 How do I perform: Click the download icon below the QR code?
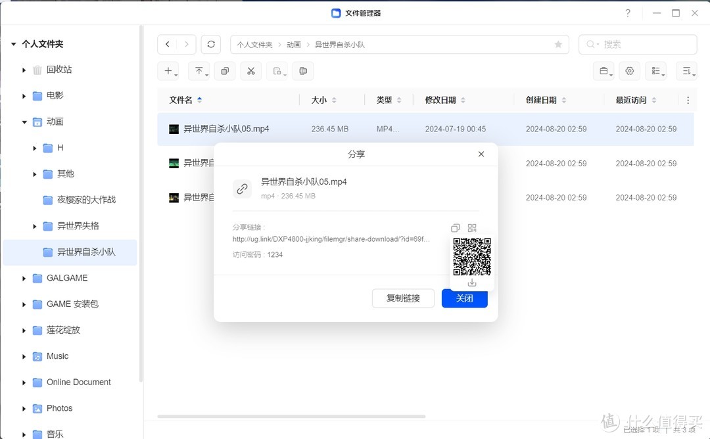471,282
